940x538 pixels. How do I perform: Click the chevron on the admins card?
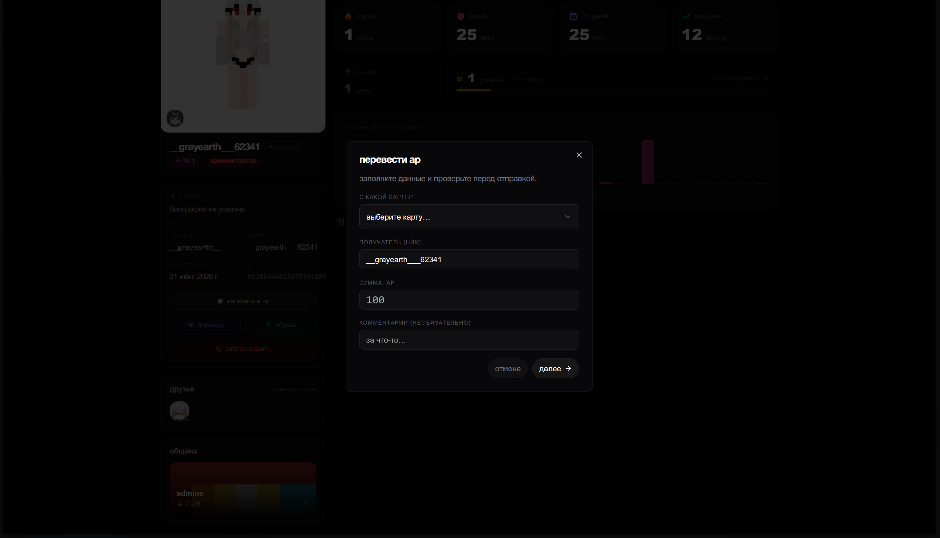(x=305, y=502)
